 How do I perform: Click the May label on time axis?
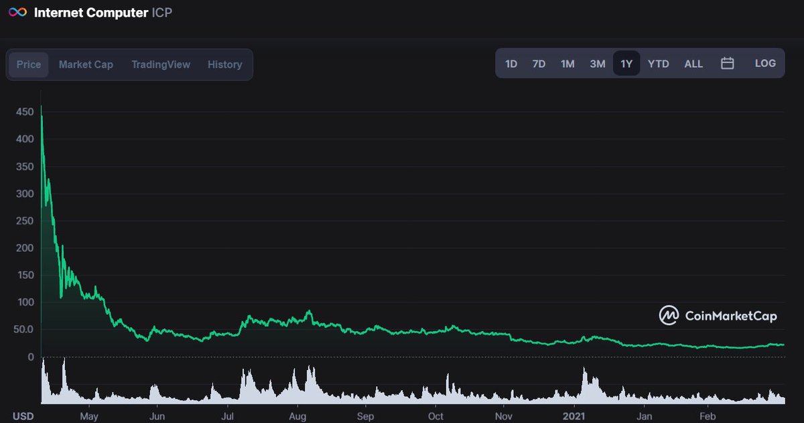click(89, 416)
